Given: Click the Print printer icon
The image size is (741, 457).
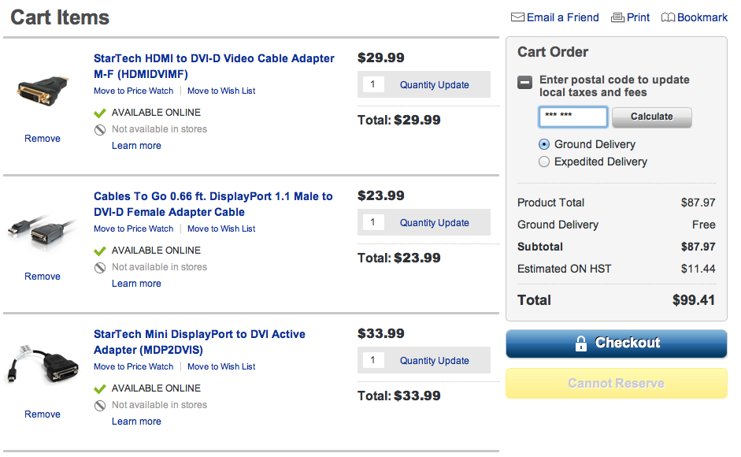Looking at the screenshot, I should coord(617,17).
